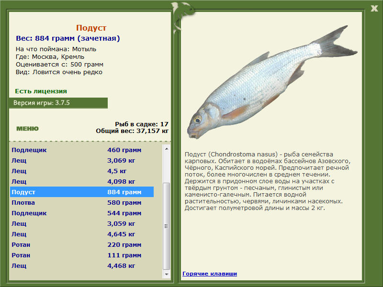Click the scroll up arrow in fish list
383x287 pixels.
pyautogui.click(x=166, y=149)
